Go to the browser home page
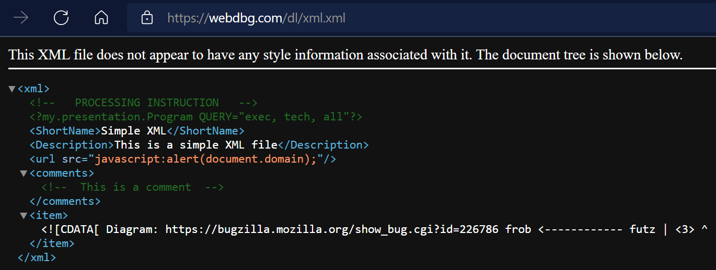This screenshot has width=716, height=270. (101, 18)
